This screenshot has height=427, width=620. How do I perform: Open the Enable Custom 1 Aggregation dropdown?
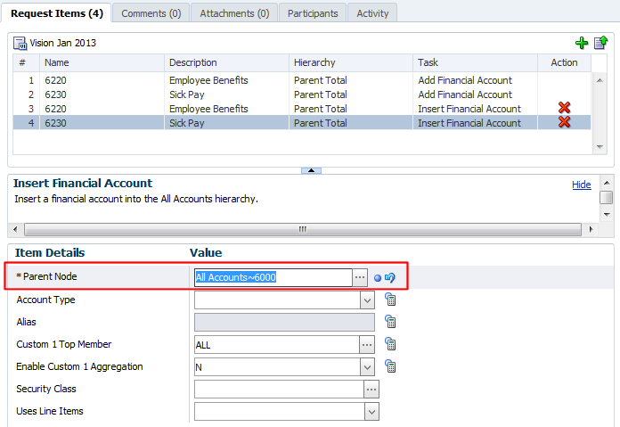(x=367, y=367)
